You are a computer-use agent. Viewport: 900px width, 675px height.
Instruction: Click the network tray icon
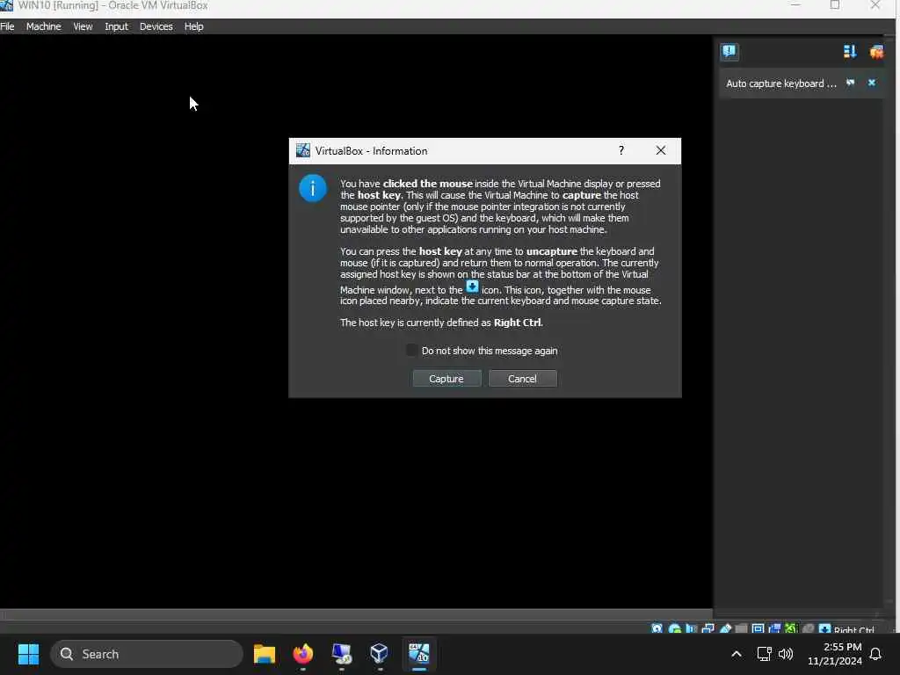764,654
